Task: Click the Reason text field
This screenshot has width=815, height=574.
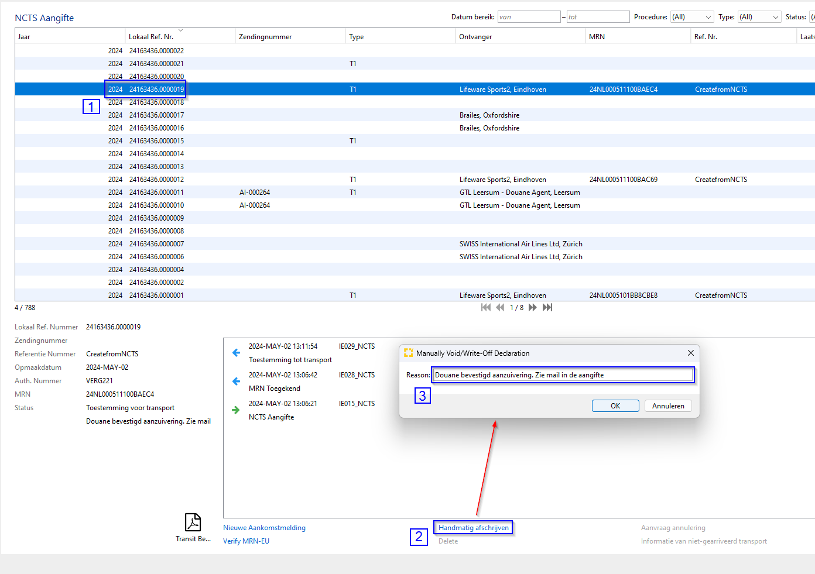Action: (x=563, y=375)
